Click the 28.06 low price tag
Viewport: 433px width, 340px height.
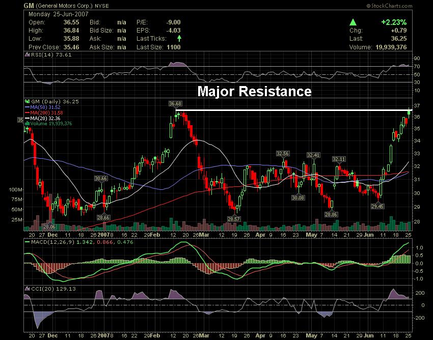(49, 227)
